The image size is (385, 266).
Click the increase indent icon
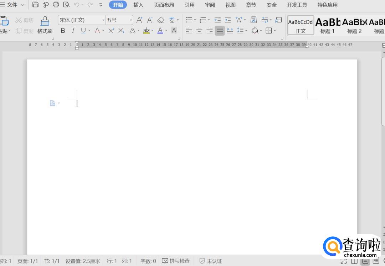(x=228, y=20)
